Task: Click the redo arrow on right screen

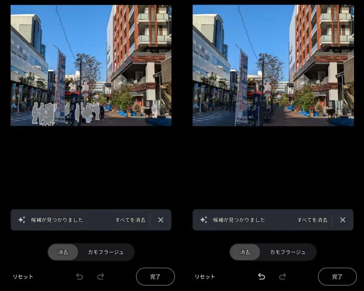Action: (283, 277)
